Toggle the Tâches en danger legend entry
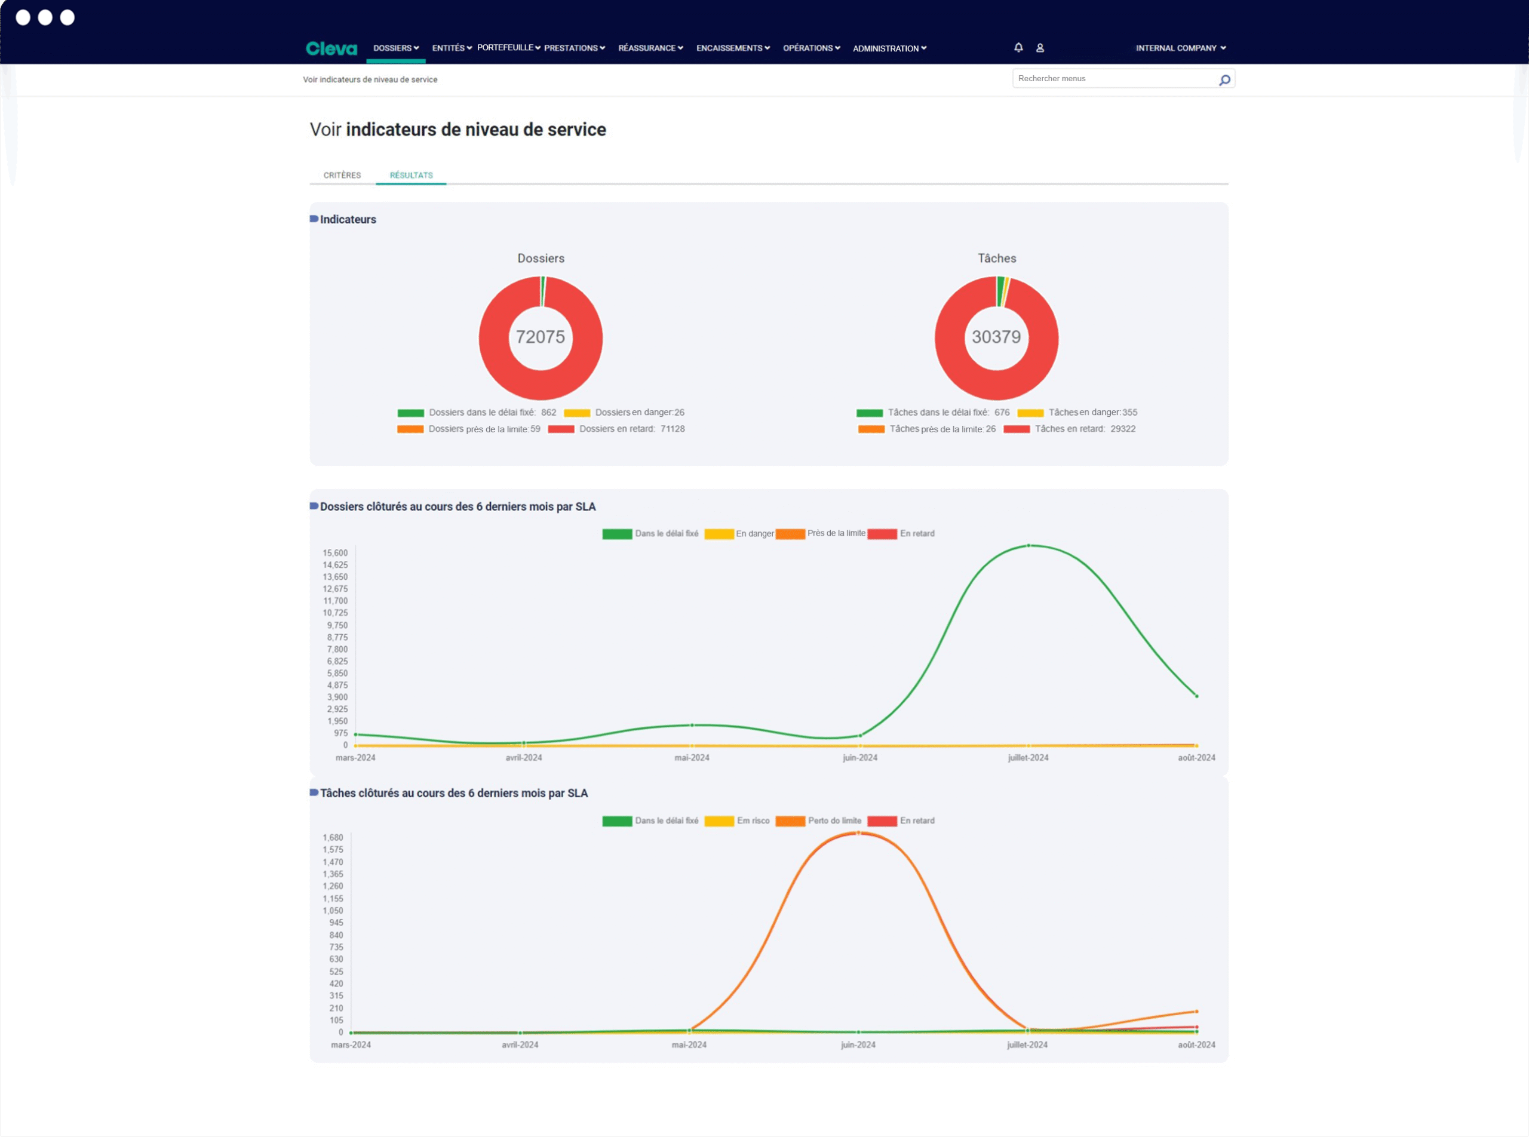Viewport: 1529px width, 1137px height. coord(1077,412)
